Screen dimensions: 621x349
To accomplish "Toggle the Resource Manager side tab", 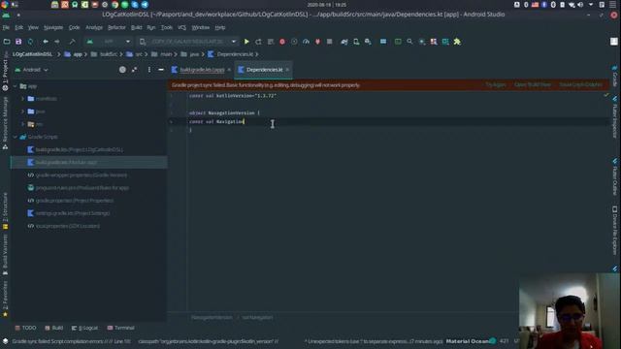I will click(x=5, y=123).
